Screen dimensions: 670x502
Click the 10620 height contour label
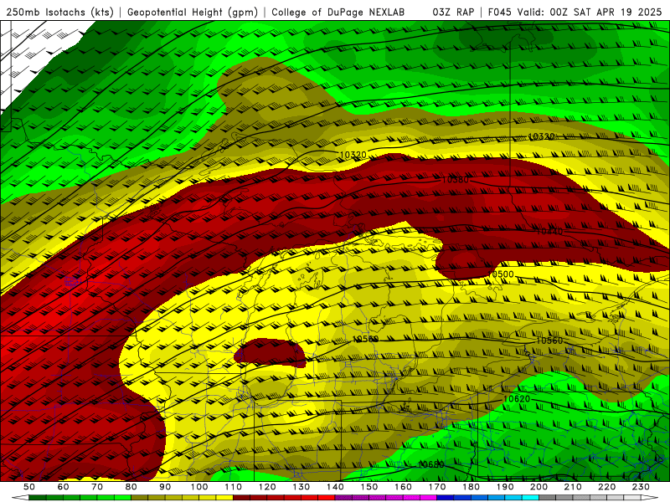(517, 399)
